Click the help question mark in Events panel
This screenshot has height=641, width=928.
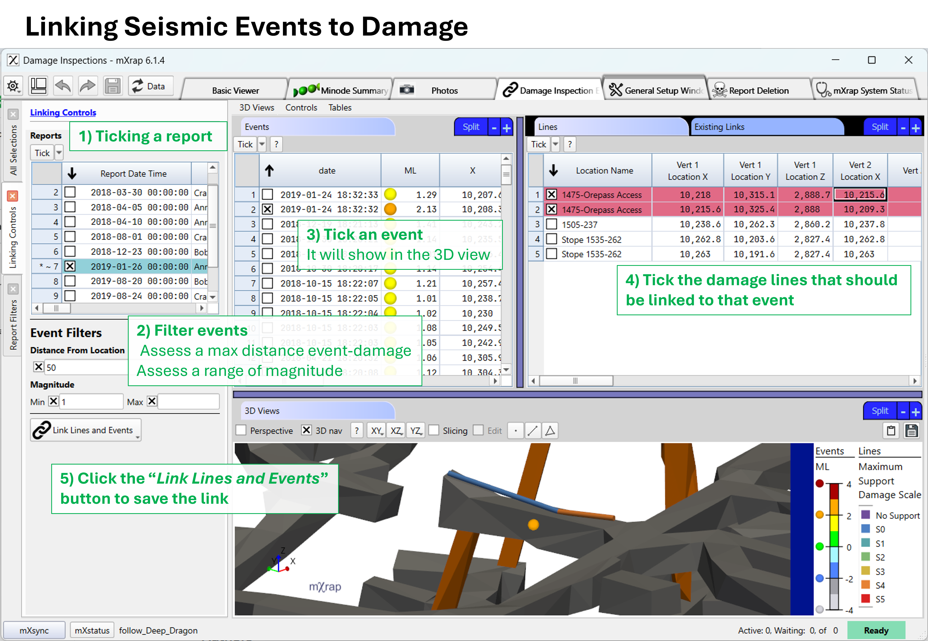pos(276,144)
